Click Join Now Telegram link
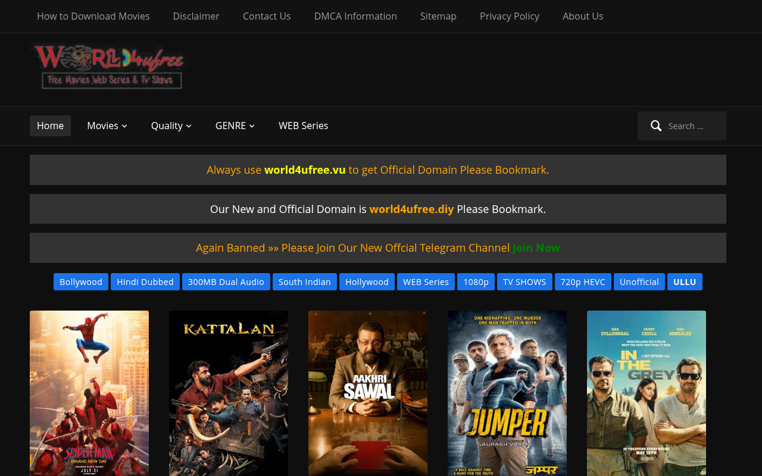The image size is (762, 476). point(536,248)
